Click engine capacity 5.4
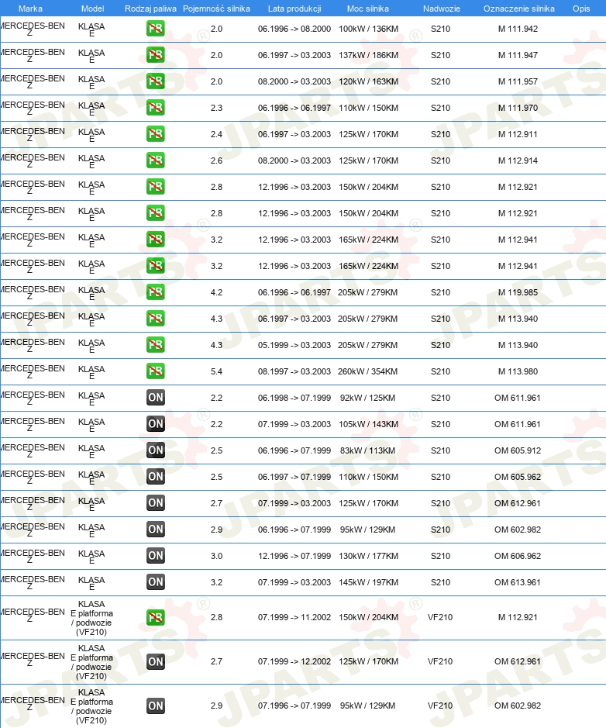Viewport: 606px width, 728px height. coord(216,371)
